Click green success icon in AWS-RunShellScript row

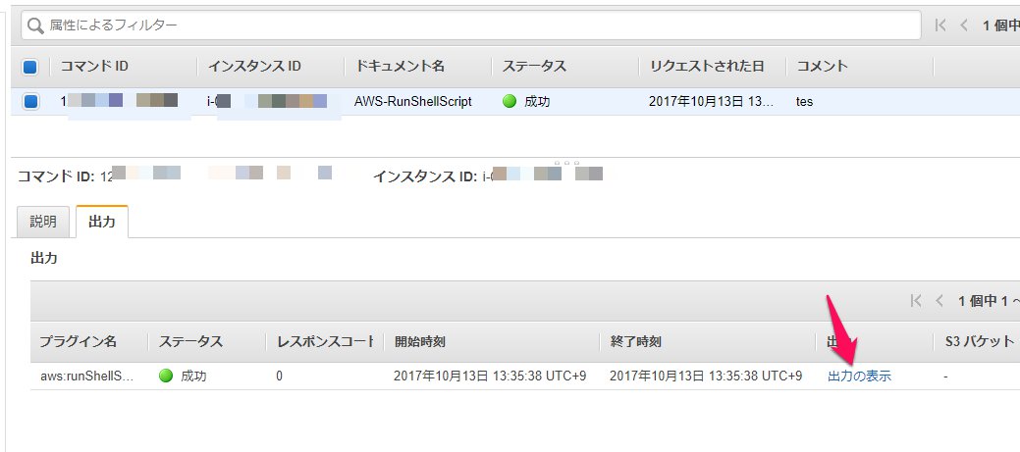click(509, 102)
